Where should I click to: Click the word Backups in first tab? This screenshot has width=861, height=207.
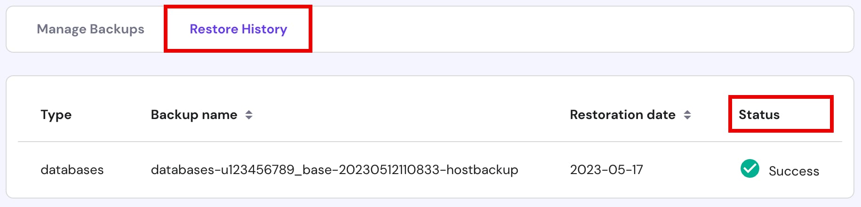[x=117, y=29]
